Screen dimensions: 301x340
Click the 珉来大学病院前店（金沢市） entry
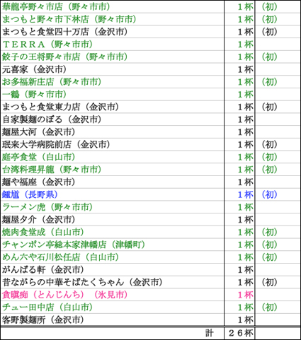pos(56,144)
